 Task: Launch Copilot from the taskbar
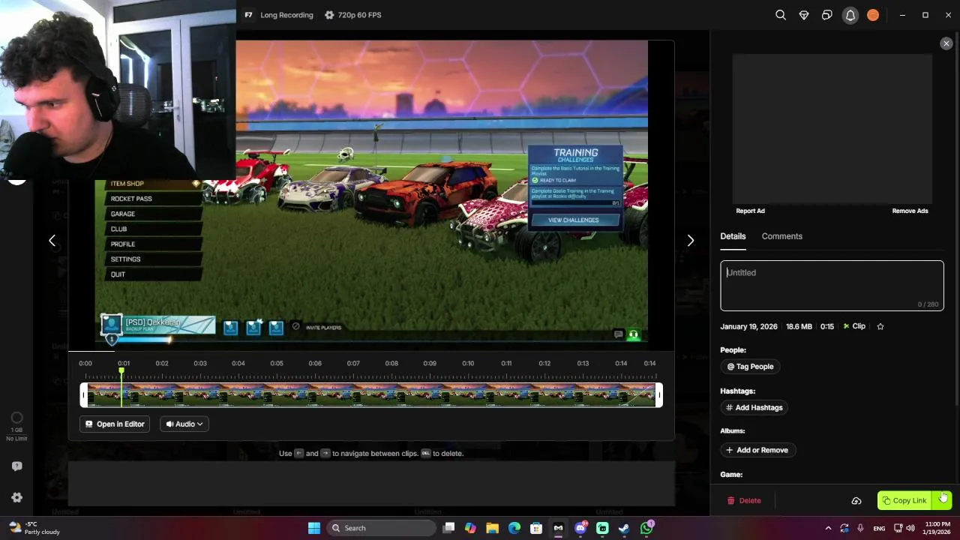(x=470, y=528)
